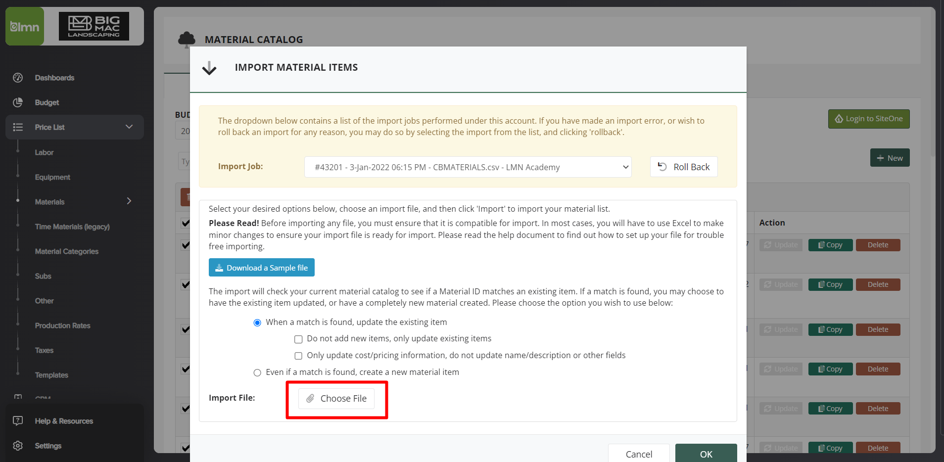Click Download a Sample file button
Viewport: 944px width, 462px height.
click(x=262, y=268)
